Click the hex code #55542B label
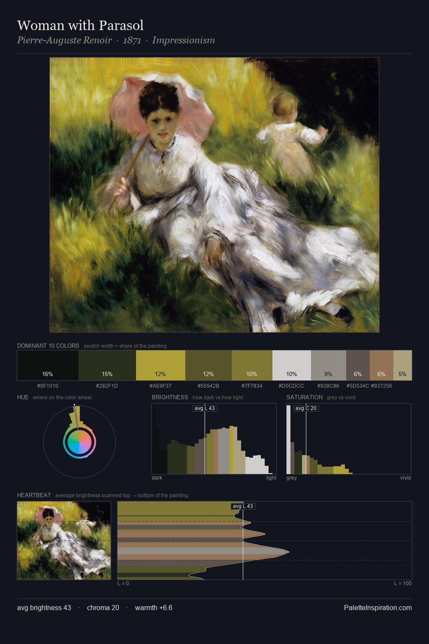The image size is (429, 644). [208, 386]
